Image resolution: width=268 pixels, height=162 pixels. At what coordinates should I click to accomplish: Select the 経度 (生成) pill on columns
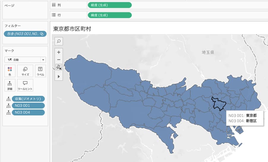coord(110,5)
